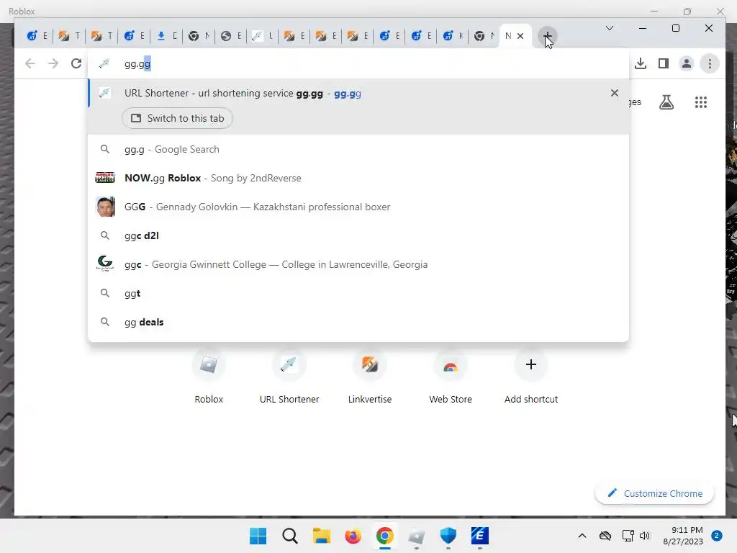Select the 'gg.g - Google Search' suggestion

(x=358, y=149)
